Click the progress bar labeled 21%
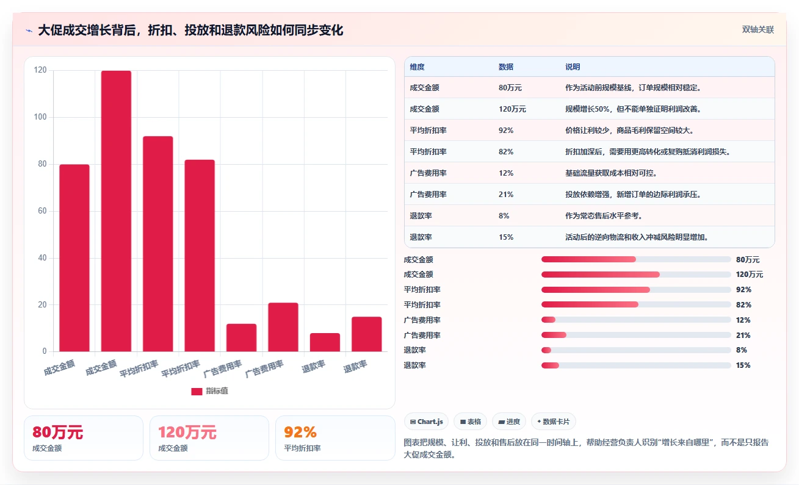The height and width of the screenshot is (485, 799). click(636, 335)
